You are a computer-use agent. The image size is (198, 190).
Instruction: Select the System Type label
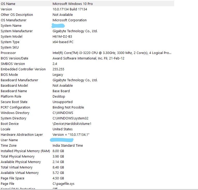[x=10, y=42]
